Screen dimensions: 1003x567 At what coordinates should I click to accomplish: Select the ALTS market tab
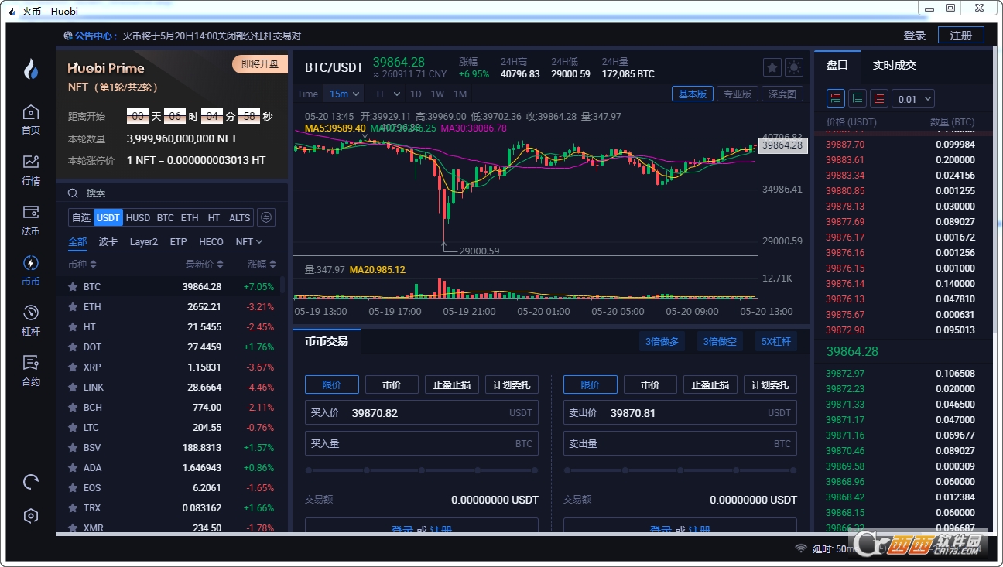pyautogui.click(x=240, y=217)
